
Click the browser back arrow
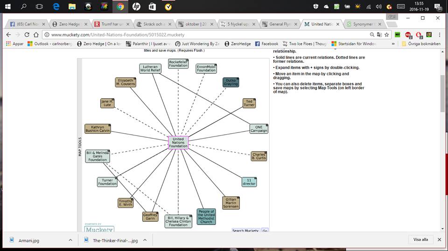coord(8,34)
